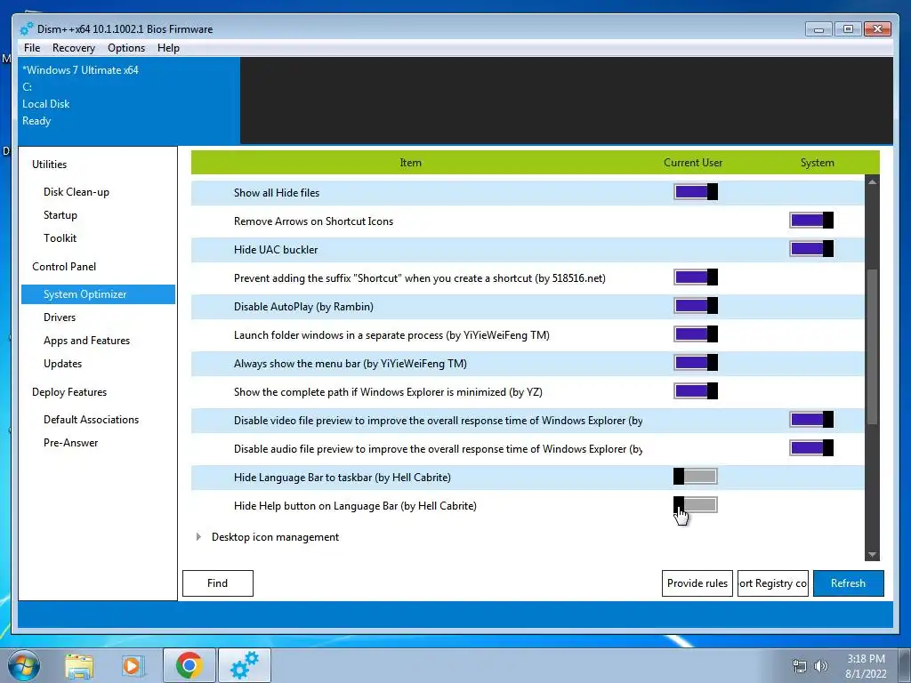
Task: Enable Hide Language Bar to taskbar
Action: coord(696,477)
